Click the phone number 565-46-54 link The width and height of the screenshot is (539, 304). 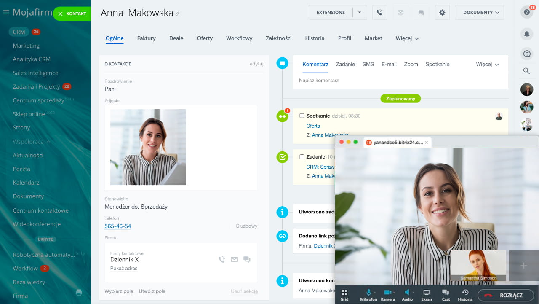coord(117,226)
